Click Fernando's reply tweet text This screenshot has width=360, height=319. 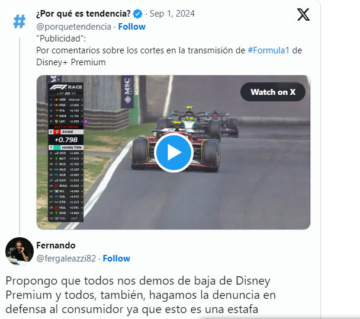[x=140, y=295]
